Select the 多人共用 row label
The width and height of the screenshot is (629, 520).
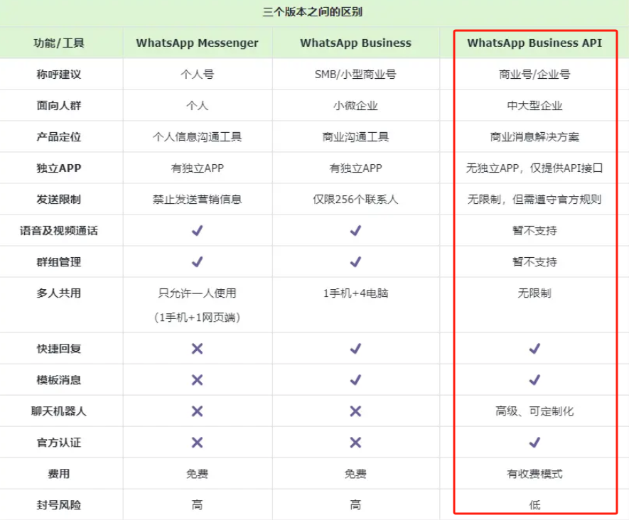(59, 293)
